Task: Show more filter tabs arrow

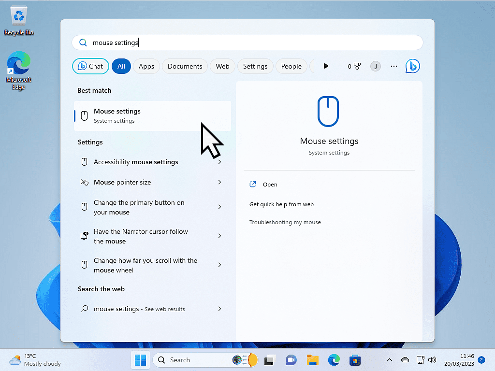Action: point(326,66)
